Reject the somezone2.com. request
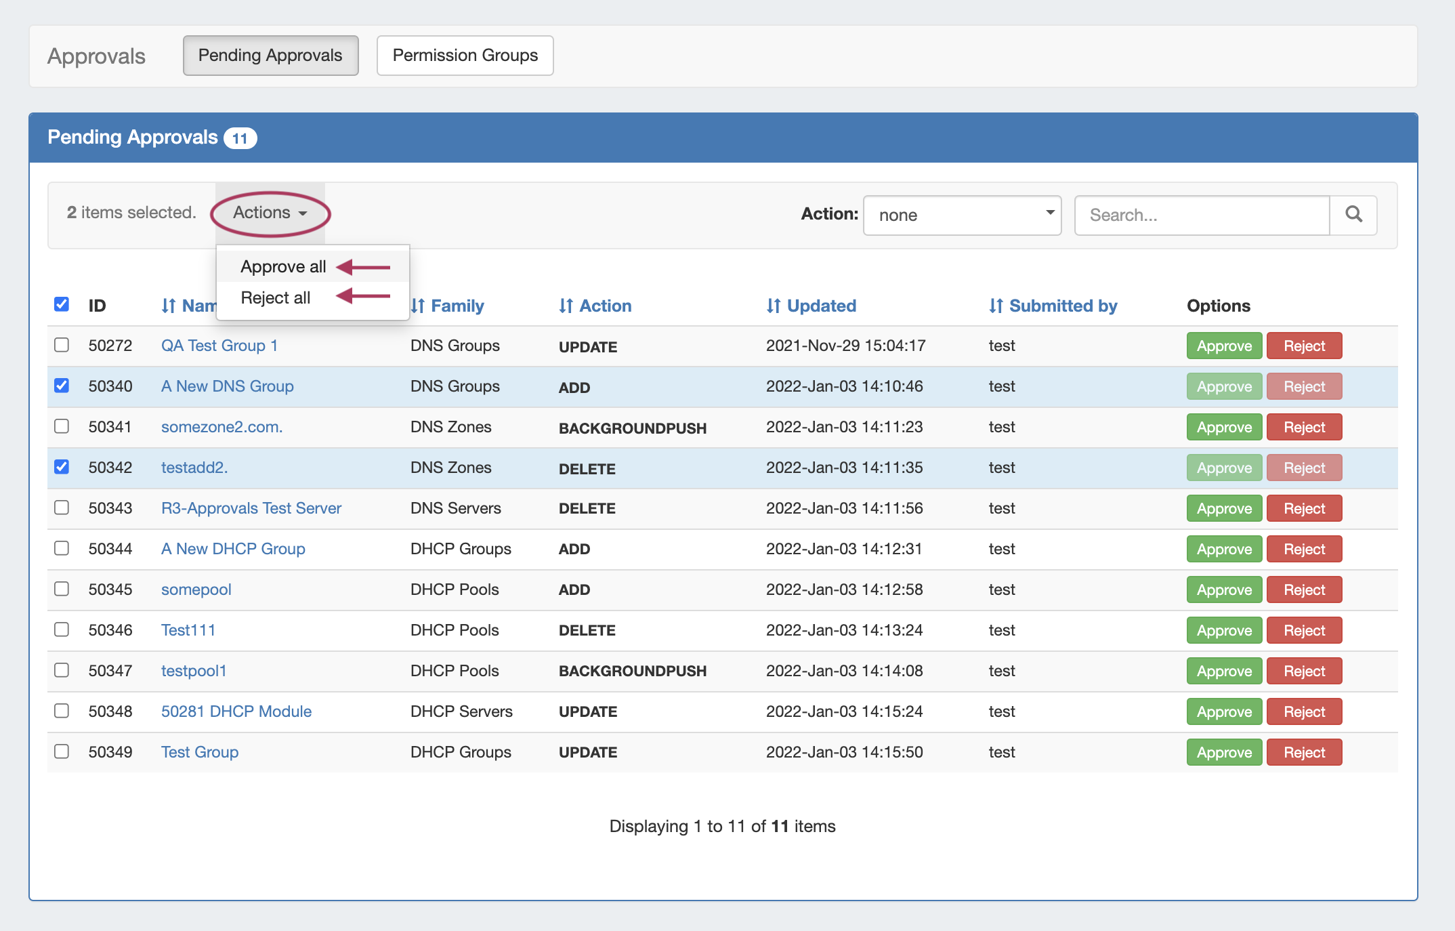The image size is (1455, 931). (x=1303, y=427)
